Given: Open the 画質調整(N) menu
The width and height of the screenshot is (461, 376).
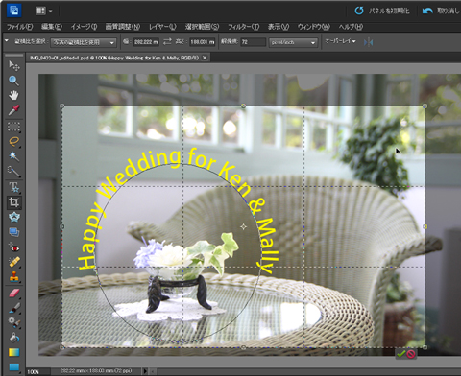Looking at the screenshot, I should tap(123, 27).
